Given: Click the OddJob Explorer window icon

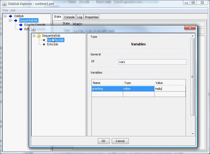Looking at the screenshot, I should [x=4, y=4].
